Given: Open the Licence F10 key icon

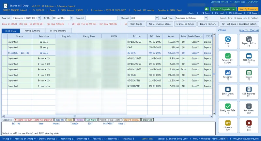Looking at the screenshot, I should tap(228, 123).
